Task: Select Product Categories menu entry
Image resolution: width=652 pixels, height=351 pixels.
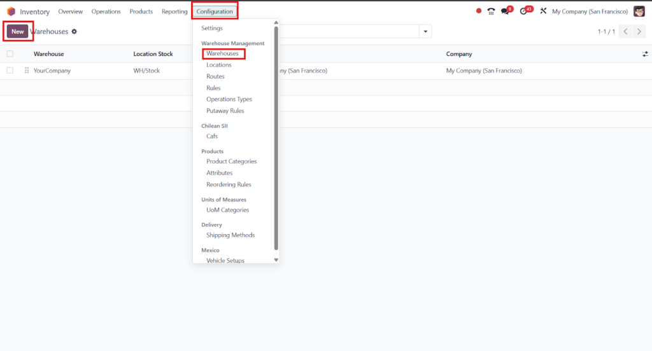Action: click(232, 162)
